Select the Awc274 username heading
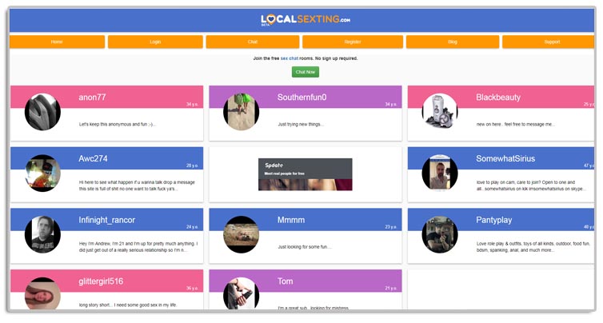This screenshot has height=323, width=603. point(93,158)
